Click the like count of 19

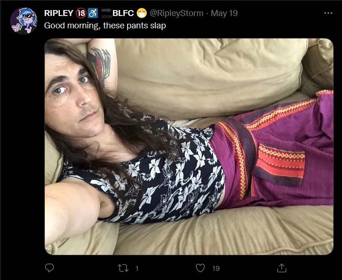tap(216, 268)
